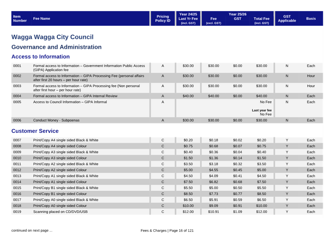Click the 'Pricing Policy ID' column header

pos(163,19)
